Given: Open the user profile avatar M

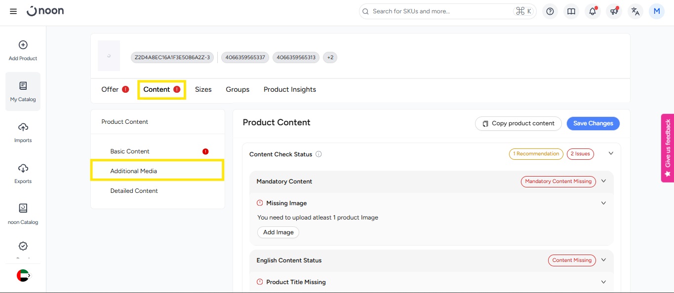Looking at the screenshot, I should [657, 11].
